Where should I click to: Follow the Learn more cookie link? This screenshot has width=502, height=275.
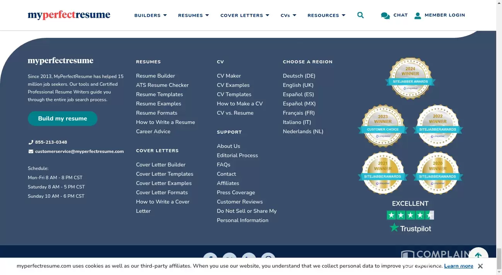pos(458,266)
